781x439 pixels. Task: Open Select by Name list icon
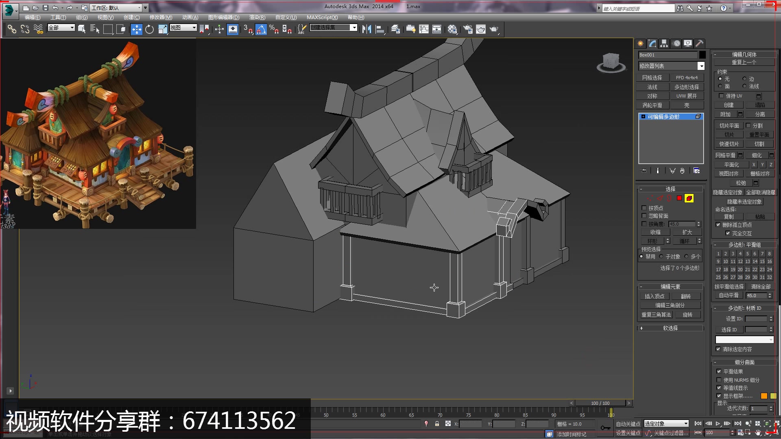coord(95,29)
